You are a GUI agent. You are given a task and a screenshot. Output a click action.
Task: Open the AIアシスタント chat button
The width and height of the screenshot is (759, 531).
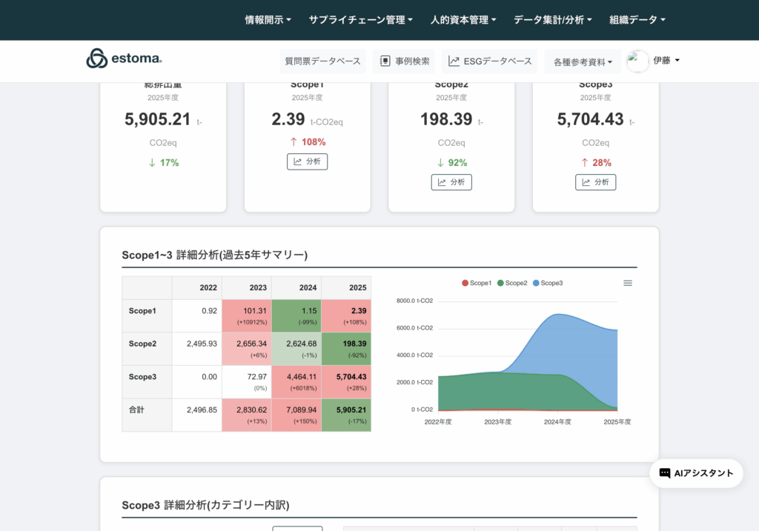696,473
